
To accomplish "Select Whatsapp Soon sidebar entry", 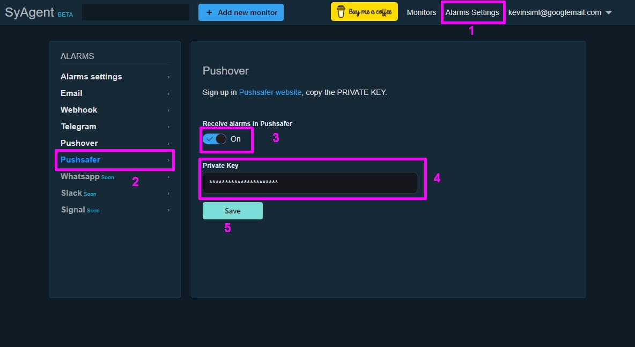I will (x=115, y=176).
